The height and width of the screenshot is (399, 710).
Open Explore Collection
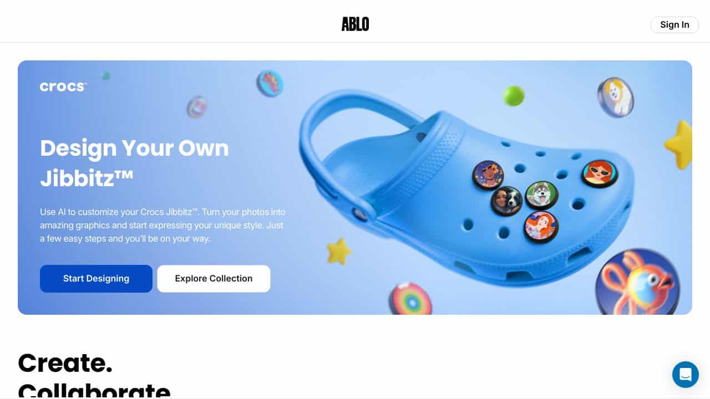click(x=214, y=279)
